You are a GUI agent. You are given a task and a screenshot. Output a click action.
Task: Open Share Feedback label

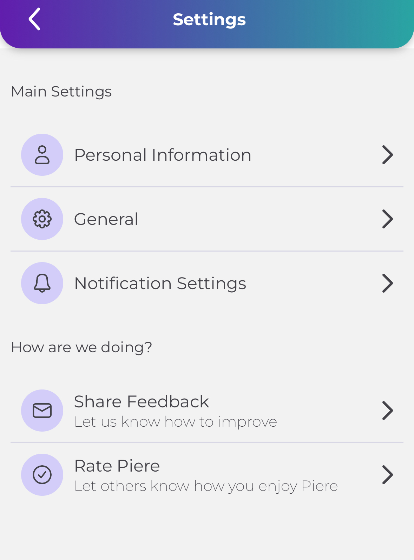[x=142, y=401]
